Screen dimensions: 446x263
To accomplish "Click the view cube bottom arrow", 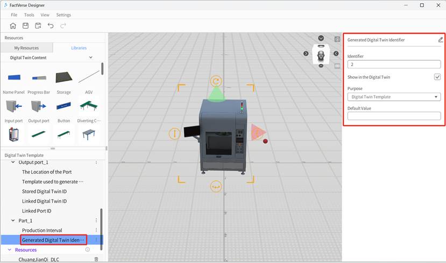I will coord(321,66).
